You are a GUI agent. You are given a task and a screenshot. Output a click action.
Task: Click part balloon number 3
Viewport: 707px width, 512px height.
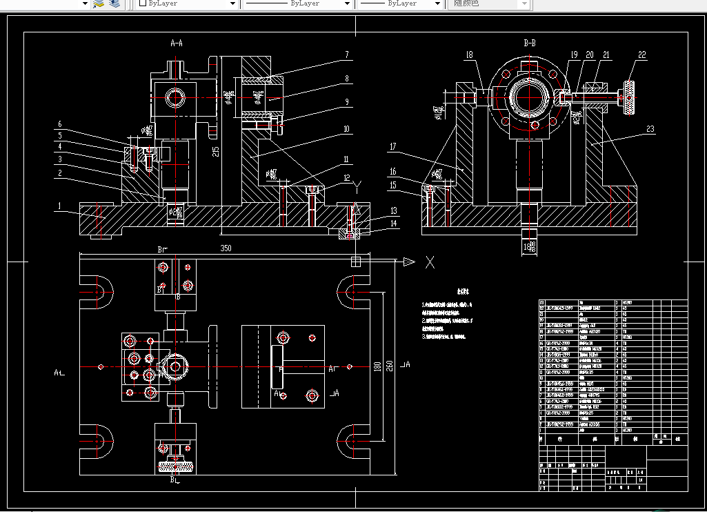point(59,159)
